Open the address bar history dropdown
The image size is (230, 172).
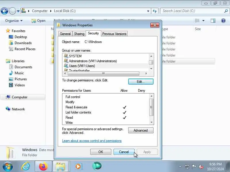click(x=148, y=11)
